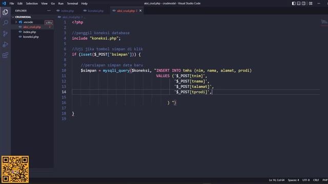The width and height of the screenshot is (328, 184).
Task: Open Explorer more actions ellipsis
Action: click(x=49, y=11)
